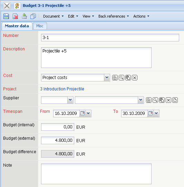Screen dimensions: 184x187
Task: Expand the wide Supplier name dropdown
Action: click(141, 100)
